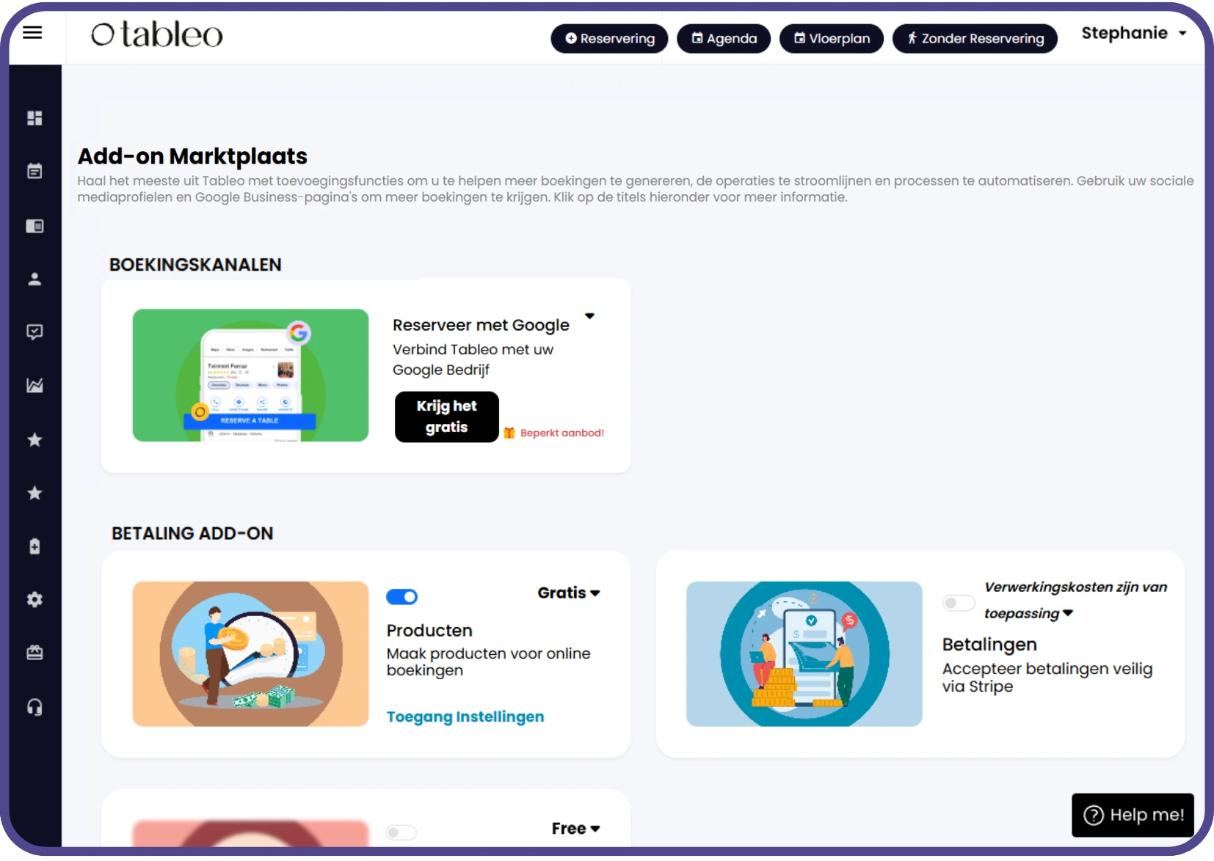
Task: Click the Reservering button
Action: click(609, 38)
